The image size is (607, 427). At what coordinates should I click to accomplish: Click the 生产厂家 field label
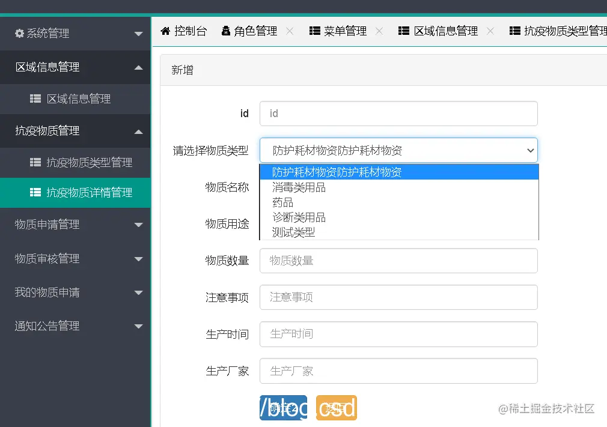[227, 371]
